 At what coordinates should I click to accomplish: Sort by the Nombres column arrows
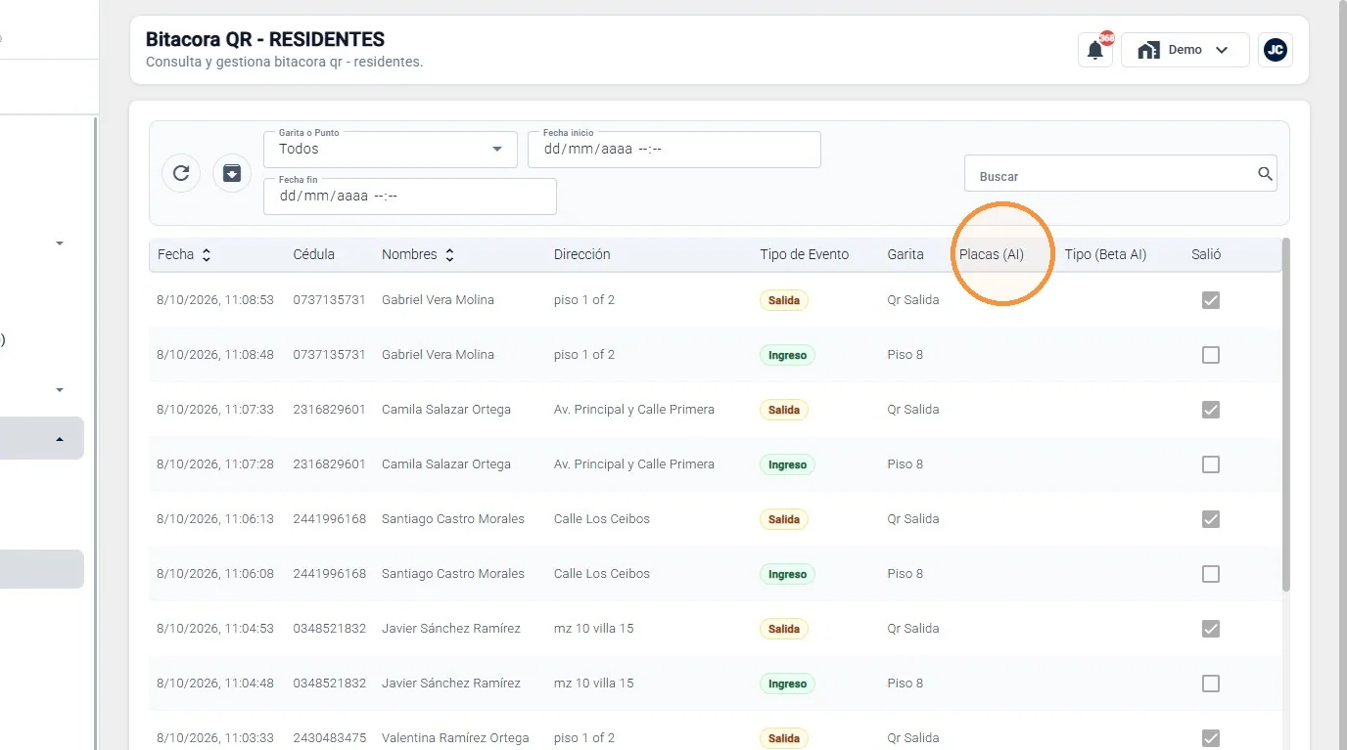point(449,254)
